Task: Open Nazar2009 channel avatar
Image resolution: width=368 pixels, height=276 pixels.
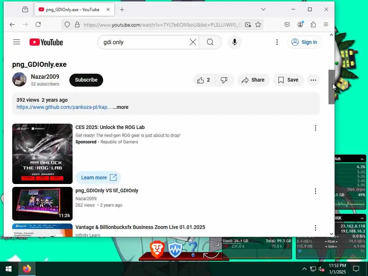Action: pyautogui.click(x=19, y=79)
